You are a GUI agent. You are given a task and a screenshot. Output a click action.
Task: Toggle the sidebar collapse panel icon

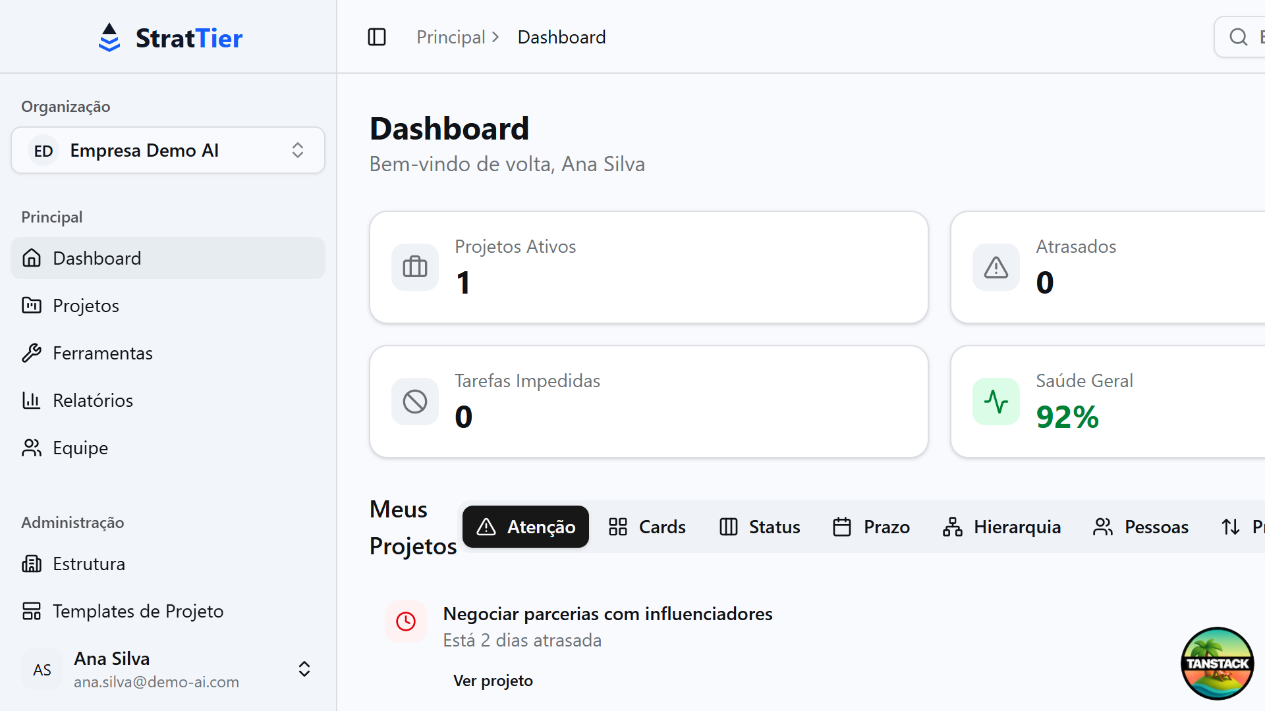point(377,37)
